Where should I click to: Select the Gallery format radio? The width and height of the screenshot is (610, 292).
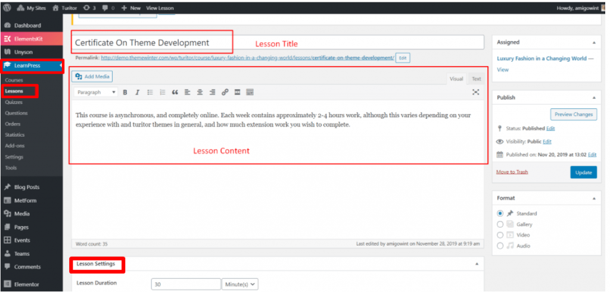pyautogui.click(x=500, y=224)
